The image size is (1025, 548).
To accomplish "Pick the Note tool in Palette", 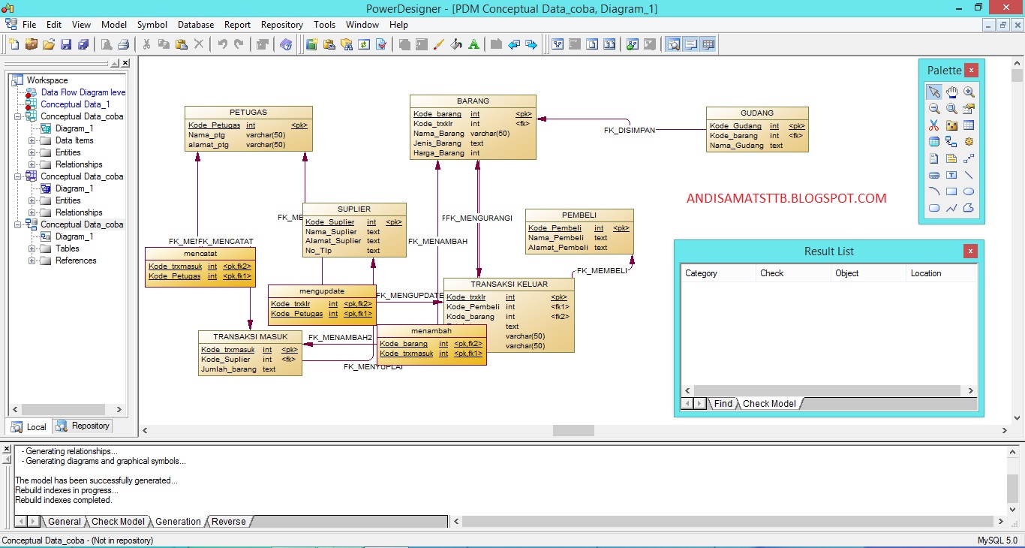I will pyautogui.click(x=951, y=158).
